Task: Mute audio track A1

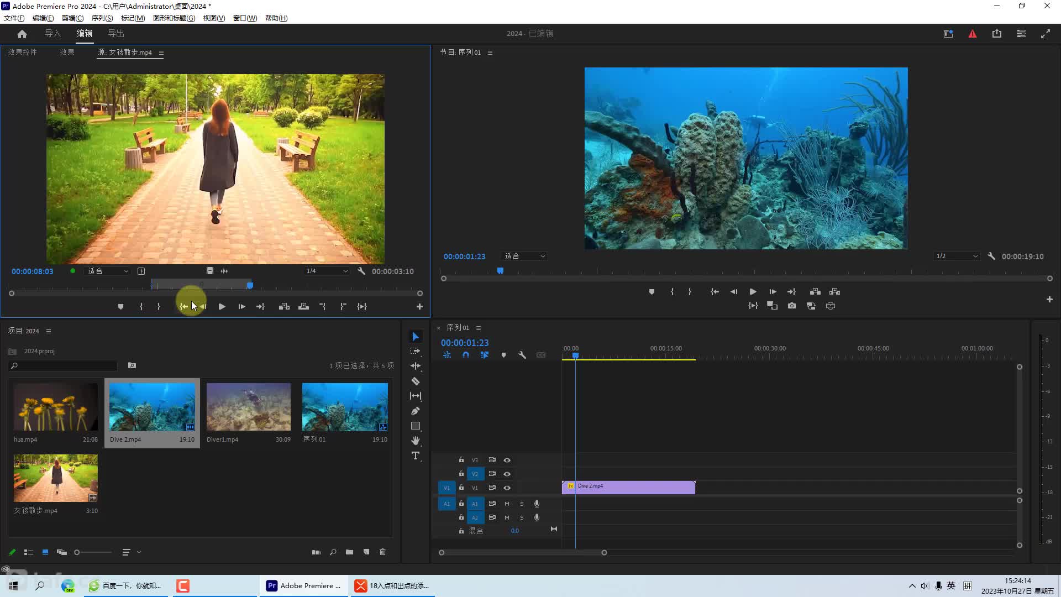Action: pos(507,504)
